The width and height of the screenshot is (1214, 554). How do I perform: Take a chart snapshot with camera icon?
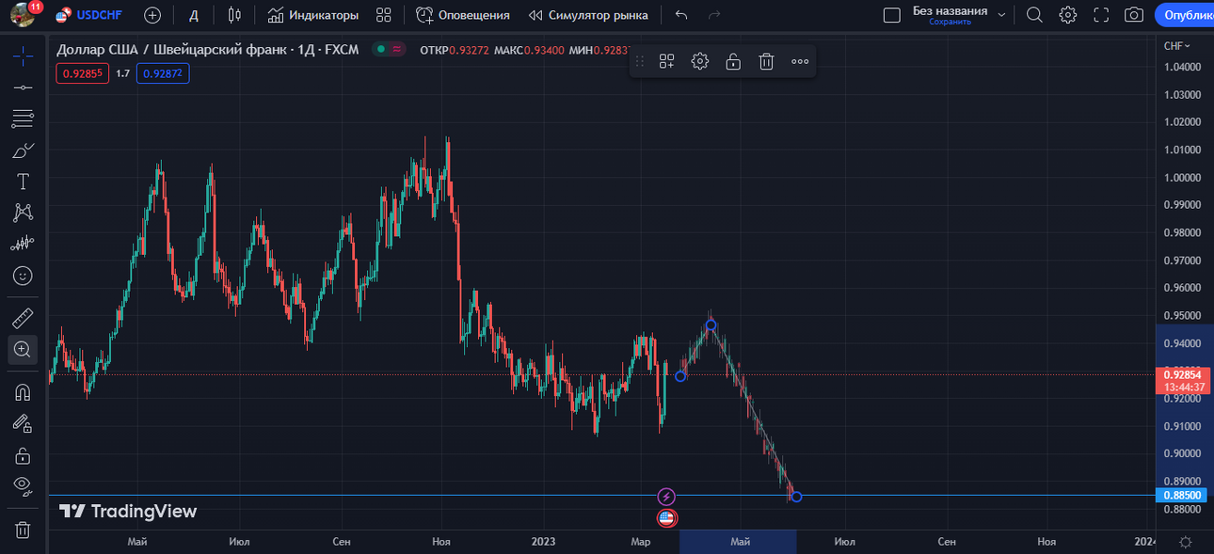(1134, 15)
